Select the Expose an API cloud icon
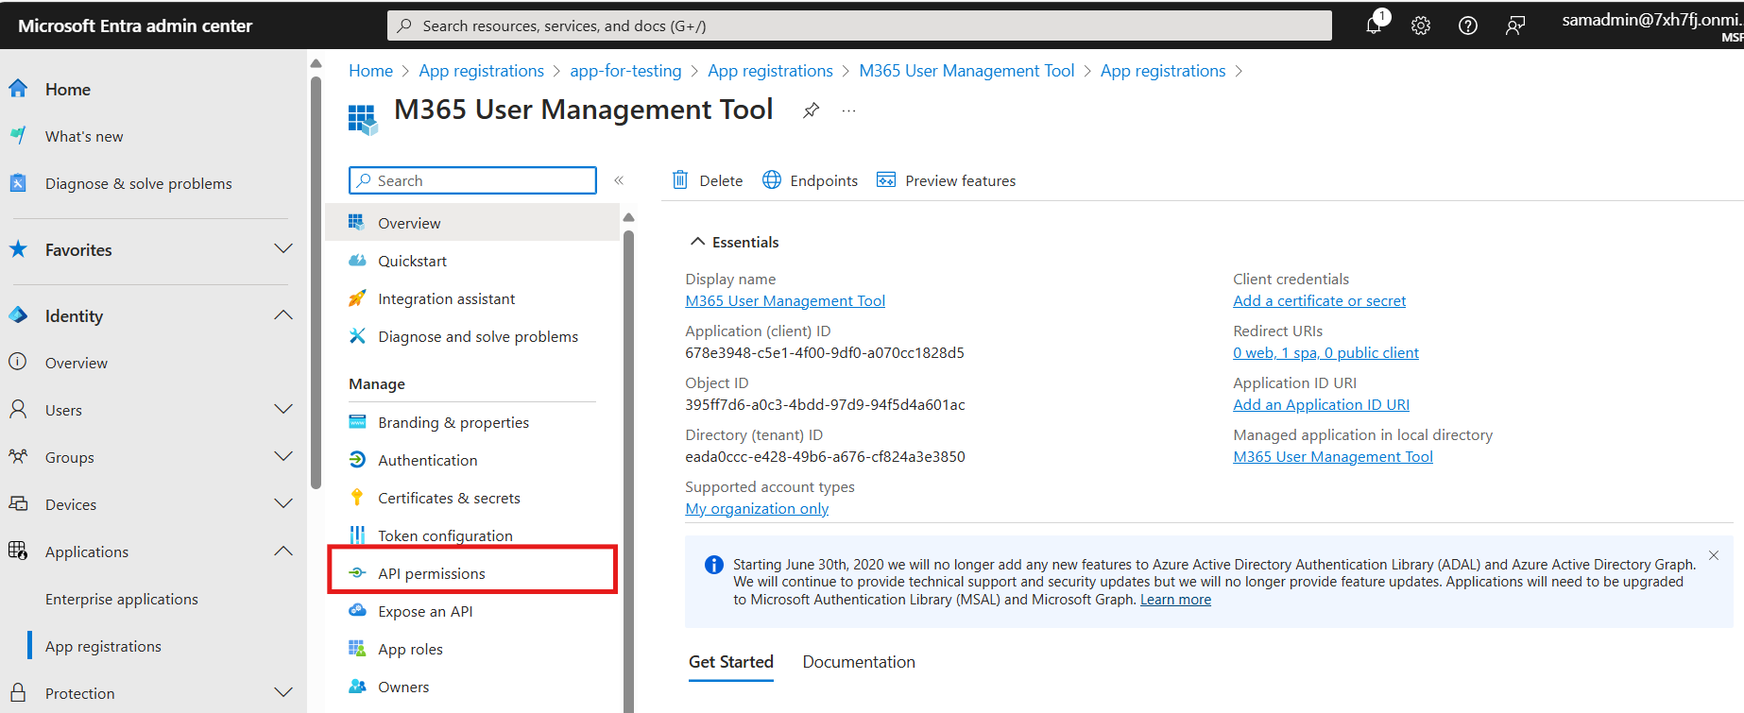 click(x=357, y=611)
